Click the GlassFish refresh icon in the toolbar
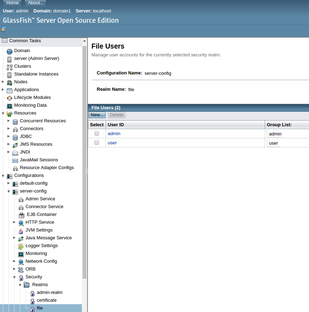Screen dimensions: 309x312 (4, 29)
